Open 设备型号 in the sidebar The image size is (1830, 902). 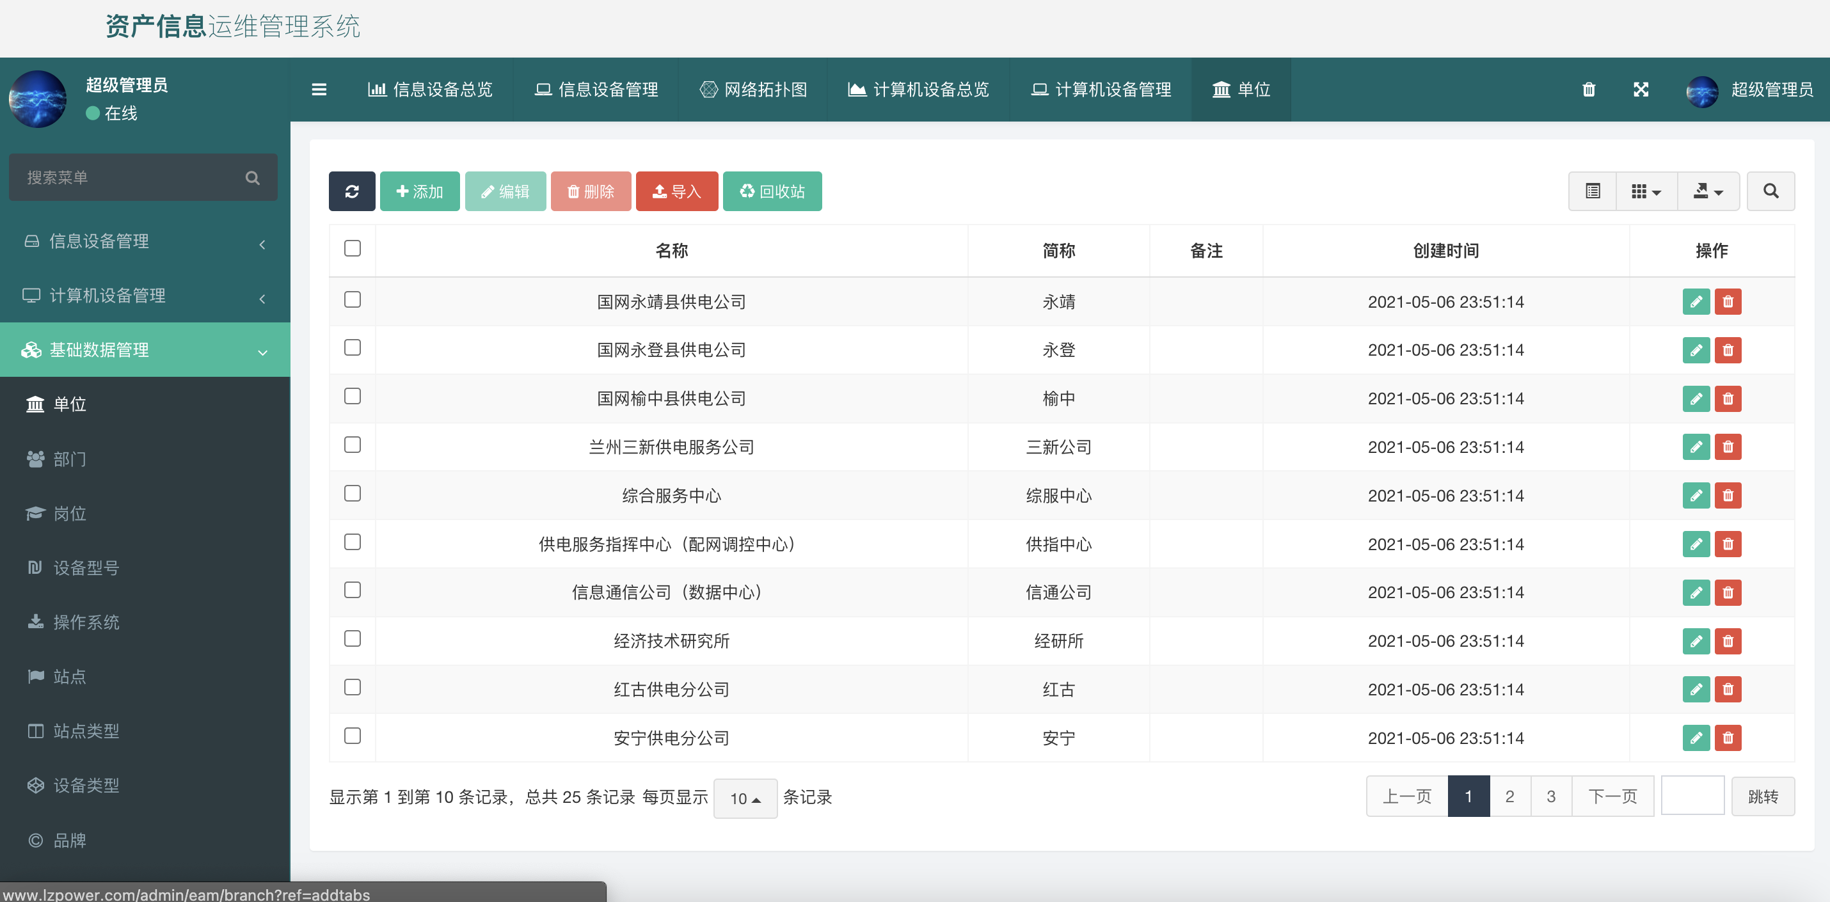pyautogui.click(x=145, y=567)
